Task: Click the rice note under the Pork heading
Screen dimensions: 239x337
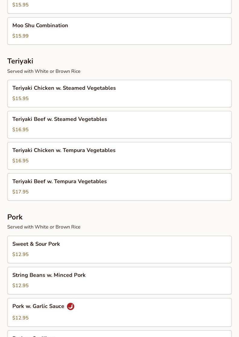Action: (44, 227)
